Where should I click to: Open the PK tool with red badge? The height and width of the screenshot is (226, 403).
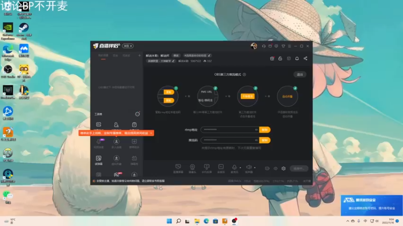[x=117, y=175]
